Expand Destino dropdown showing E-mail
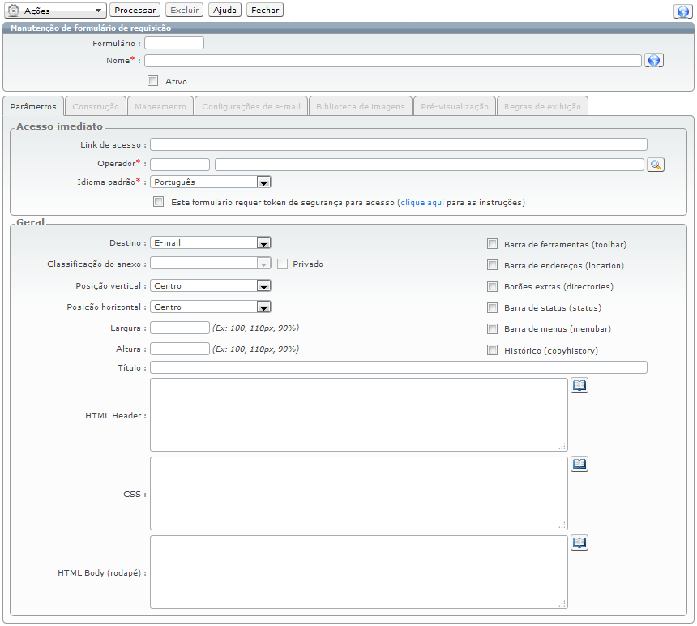Viewport: 697px width, 626px height. pyautogui.click(x=211, y=242)
